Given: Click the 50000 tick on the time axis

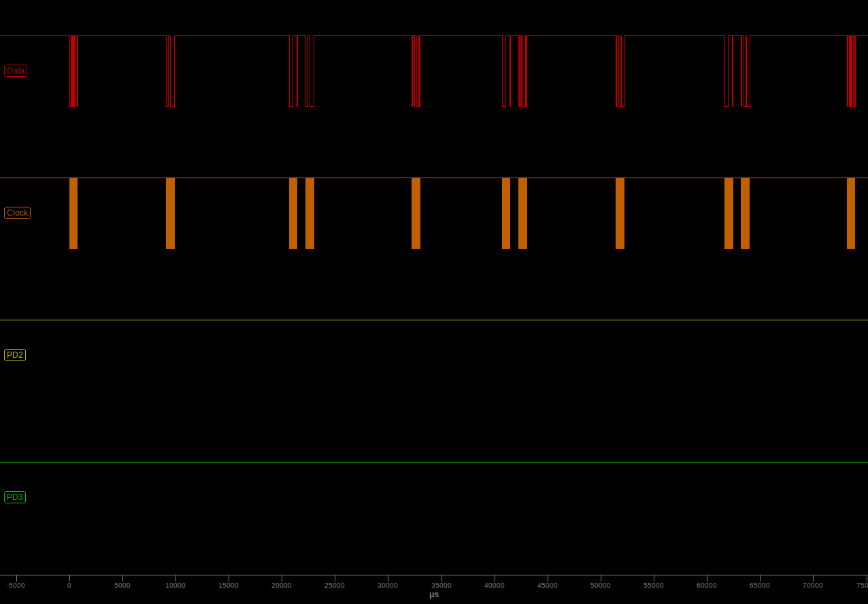Looking at the screenshot, I should point(601,585).
